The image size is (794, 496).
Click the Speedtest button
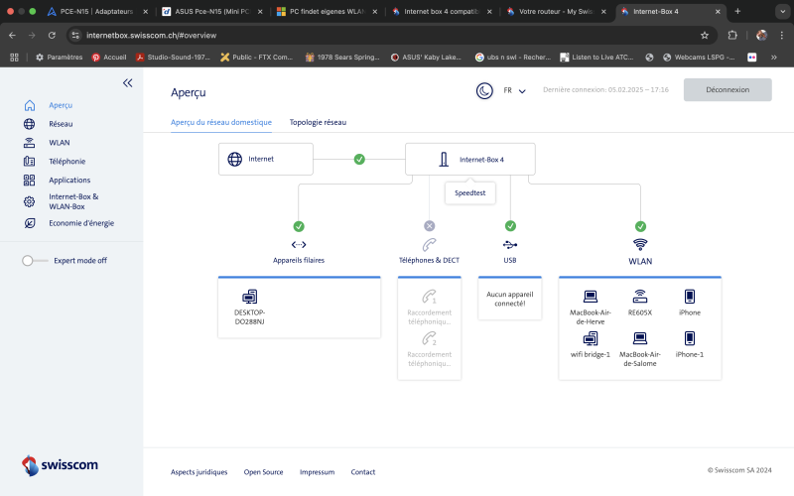[470, 193]
